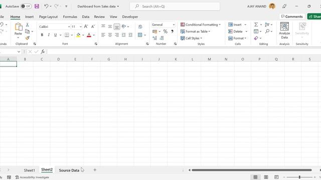Click Find and Select magnifier icon
The width and height of the screenshot is (321, 180).
click(267, 31)
